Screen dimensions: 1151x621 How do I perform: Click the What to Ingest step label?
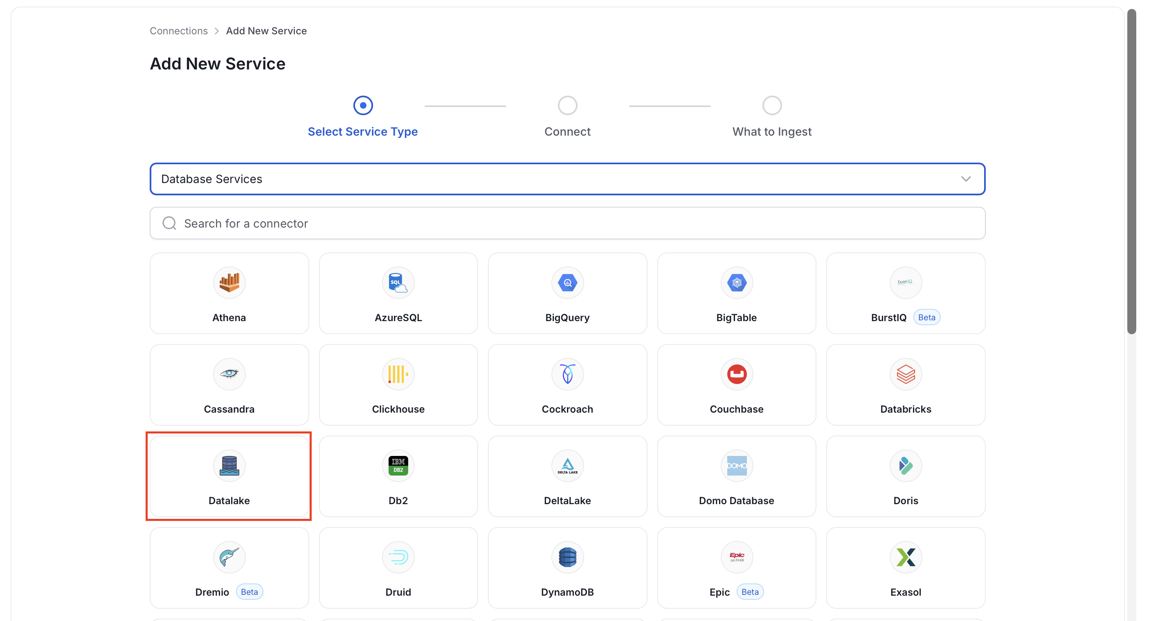[772, 132]
